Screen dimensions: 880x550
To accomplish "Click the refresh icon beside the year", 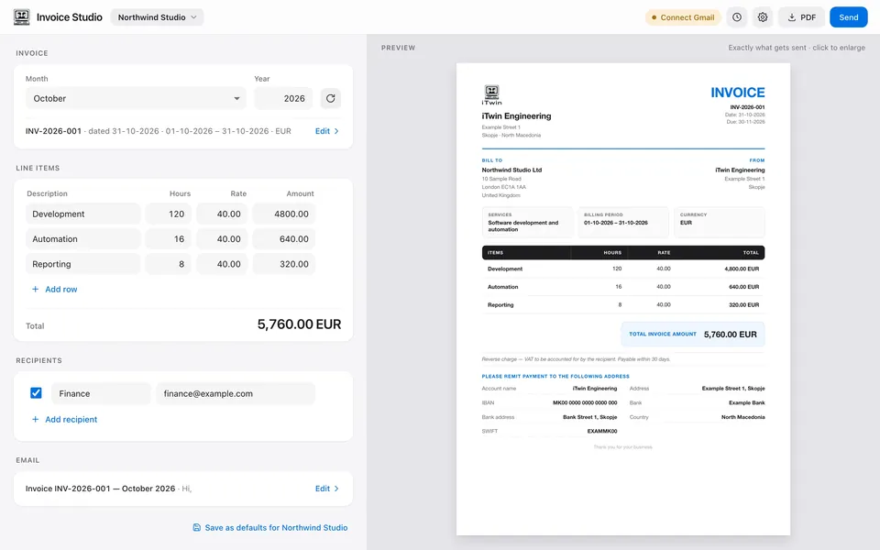I will [x=331, y=98].
